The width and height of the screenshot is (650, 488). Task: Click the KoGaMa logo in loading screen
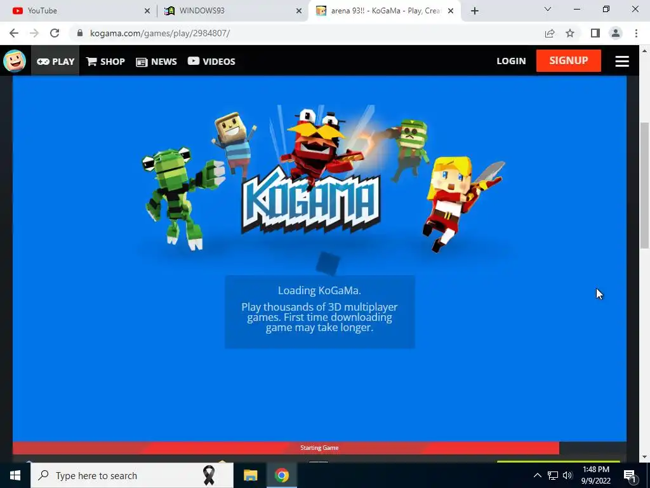[x=311, y=200]
